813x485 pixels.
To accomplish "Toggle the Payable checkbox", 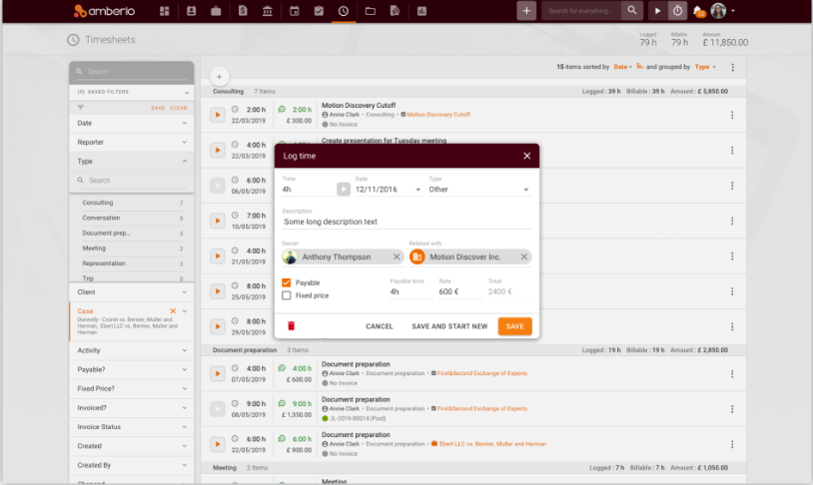I will [287, 282].
